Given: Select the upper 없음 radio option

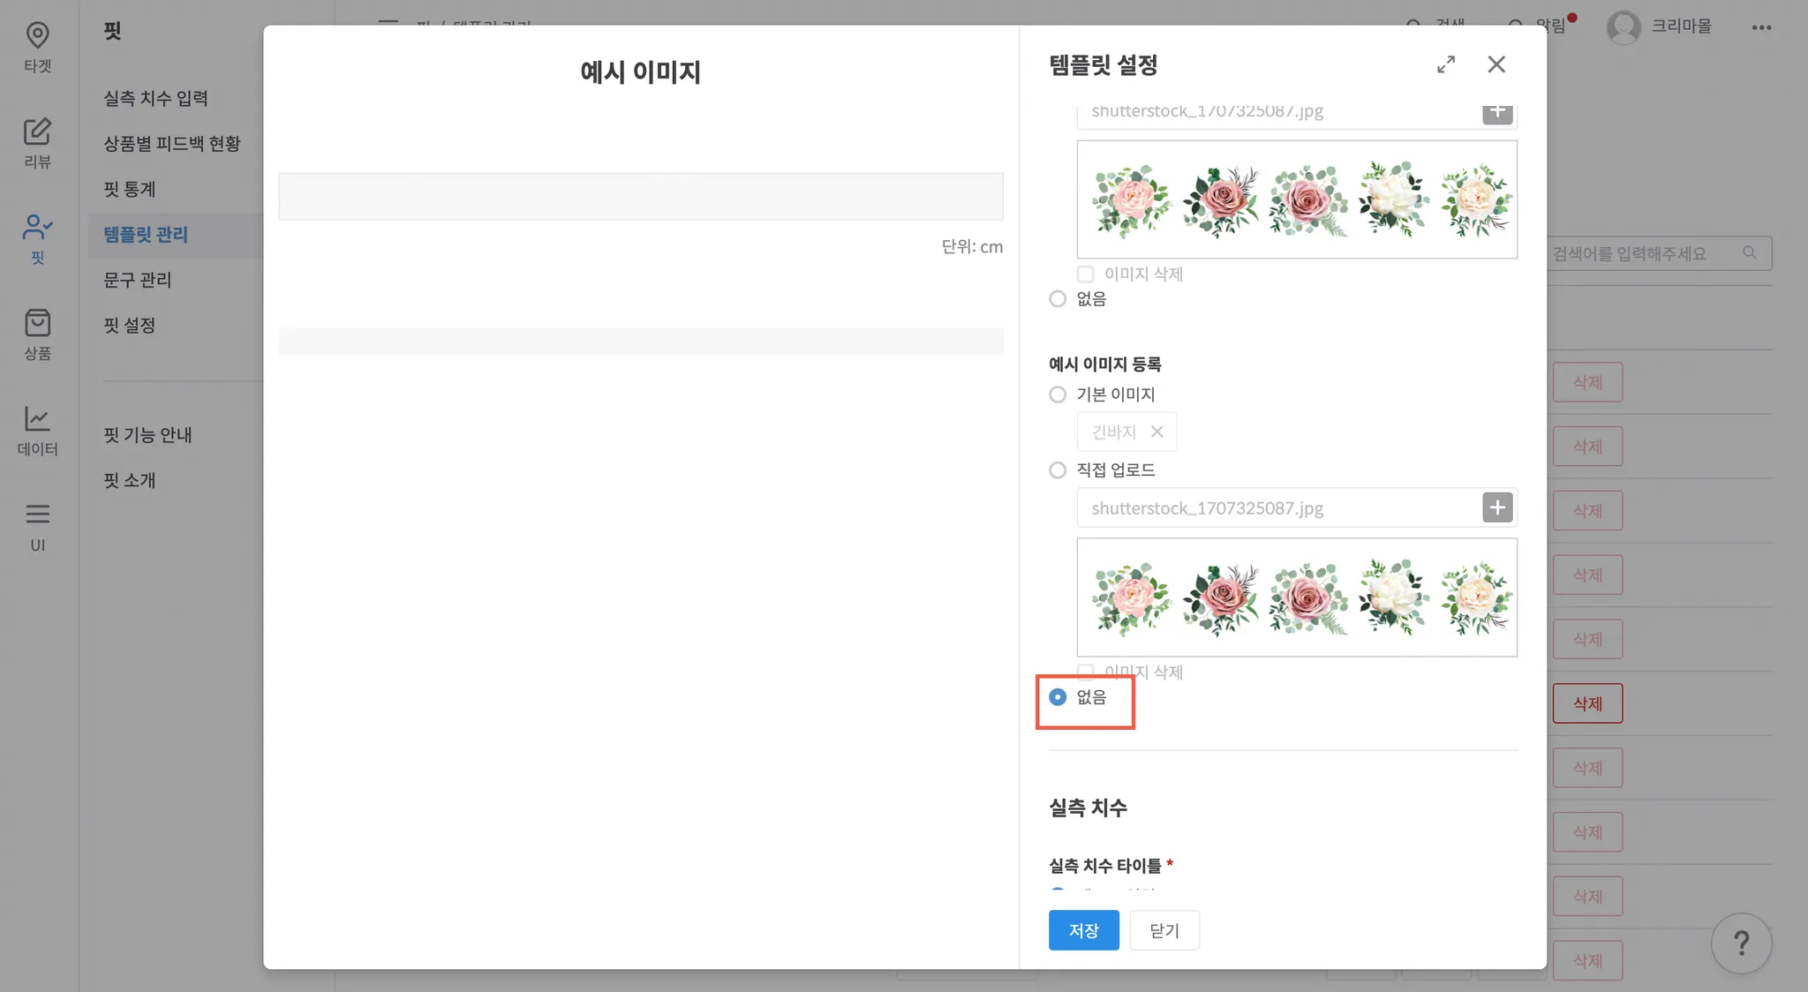Looking at the screenshot, I should pyautogui.click(x=1058, y=299).
